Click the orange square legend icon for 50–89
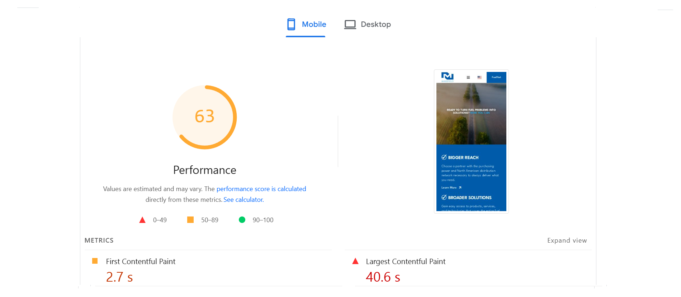 click(x=190, y=220)
